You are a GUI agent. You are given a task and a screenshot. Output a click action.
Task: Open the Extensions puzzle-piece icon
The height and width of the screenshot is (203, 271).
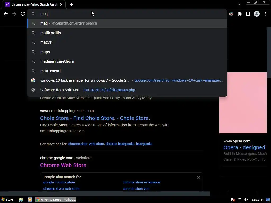(240, 14)
